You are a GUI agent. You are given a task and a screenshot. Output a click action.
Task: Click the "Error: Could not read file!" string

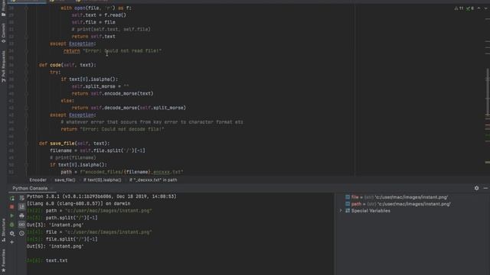(122, 51)
